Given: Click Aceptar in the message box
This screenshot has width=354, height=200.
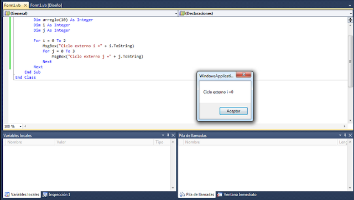Looking at the screenshot, I should tap(233, 111).
